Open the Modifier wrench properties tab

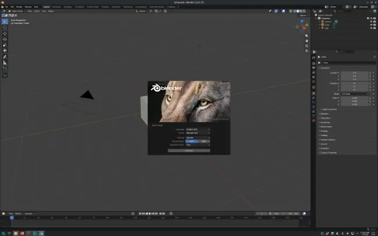pos(313,98)
